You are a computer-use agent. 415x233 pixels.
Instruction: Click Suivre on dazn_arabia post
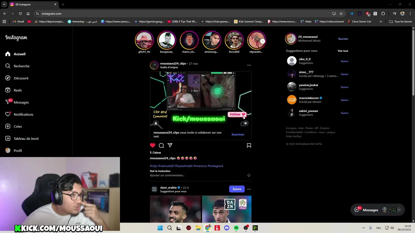(237, 189)
